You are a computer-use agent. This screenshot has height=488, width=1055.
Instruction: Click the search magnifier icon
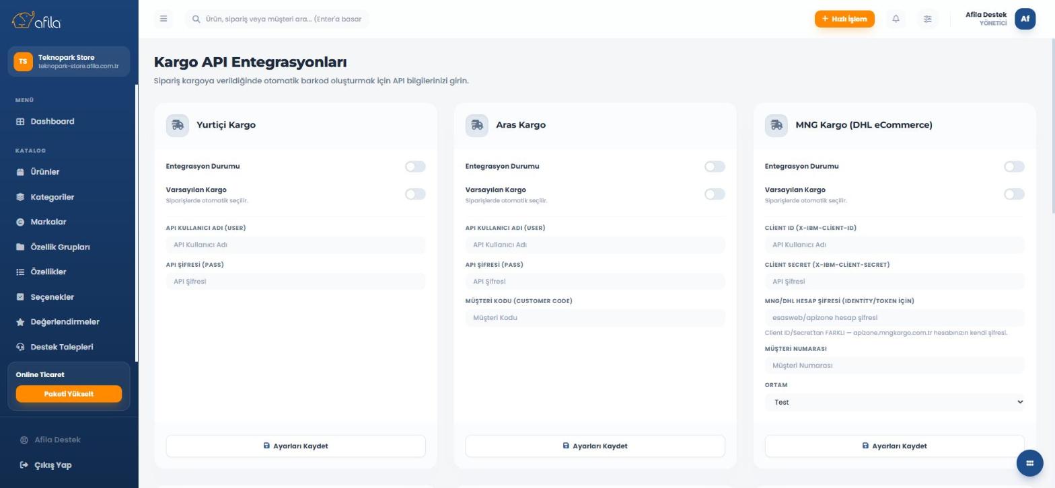coord(196,19)
